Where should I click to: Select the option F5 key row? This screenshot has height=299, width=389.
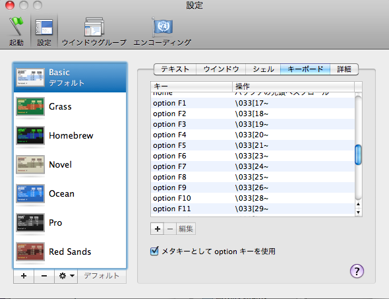(253, 145)
